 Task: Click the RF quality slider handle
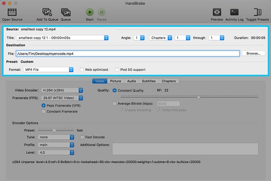199,97
